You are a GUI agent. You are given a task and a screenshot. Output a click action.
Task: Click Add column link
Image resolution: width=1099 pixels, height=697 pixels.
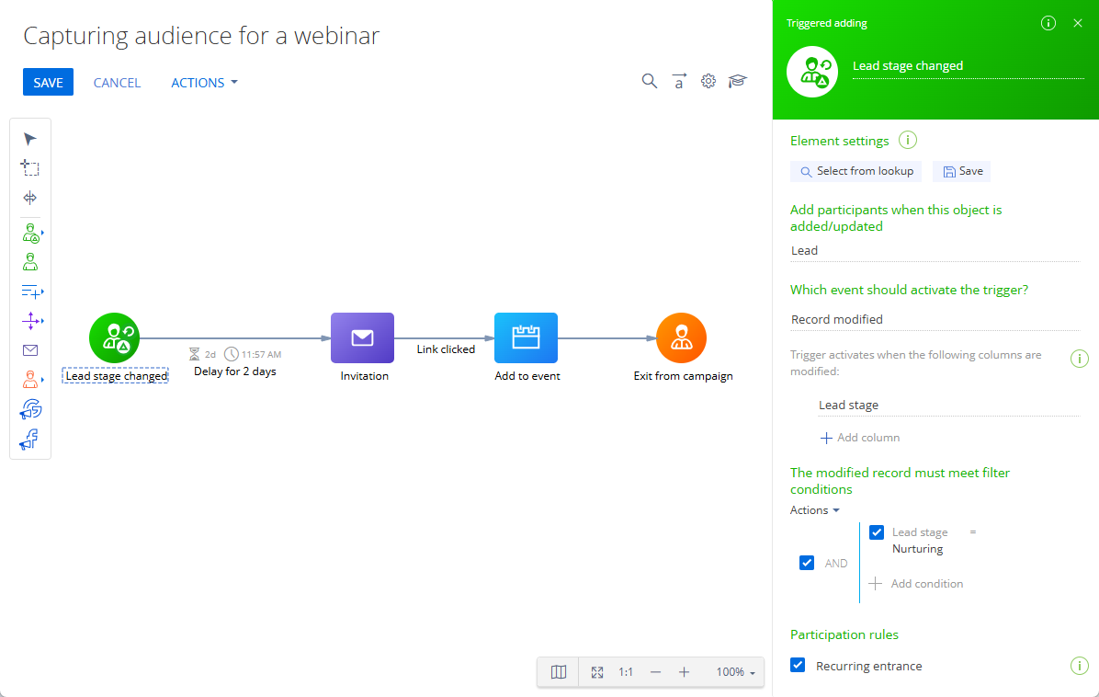[x=860, y=438]
